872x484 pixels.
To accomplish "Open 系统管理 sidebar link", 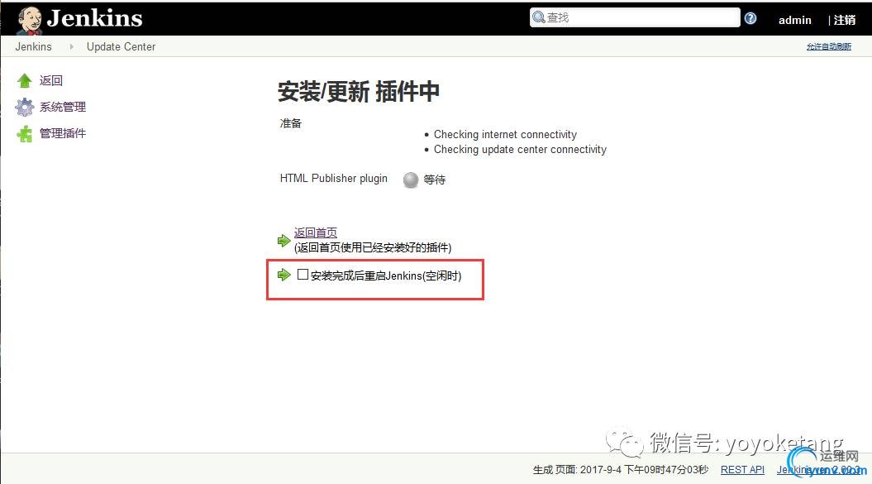I will (62, 107).
